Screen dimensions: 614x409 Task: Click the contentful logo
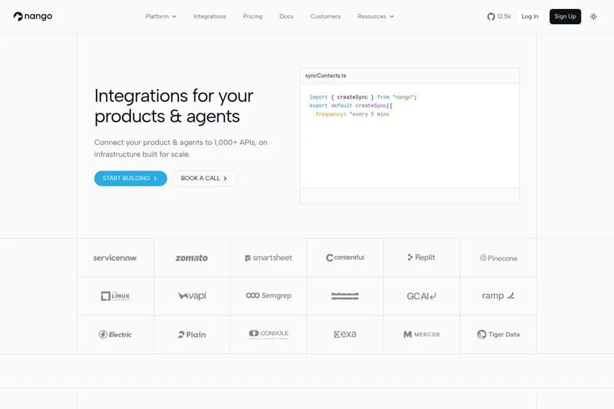pyautogui.click(x=345, y=258)
